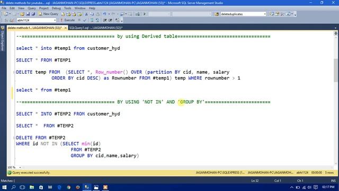This screenshot has height=191, width=339.
Task: Open the Tools menu
Action: (68, 8)
